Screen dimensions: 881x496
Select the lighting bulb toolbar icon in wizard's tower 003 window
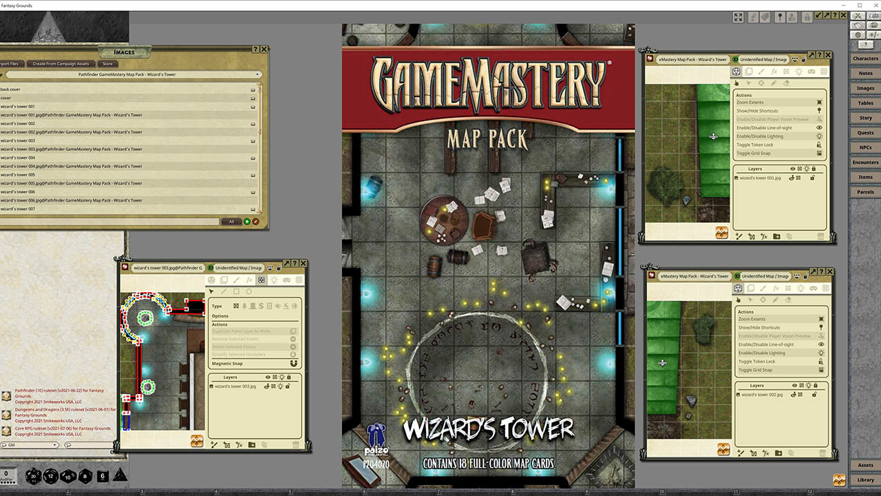pos(274,280)
